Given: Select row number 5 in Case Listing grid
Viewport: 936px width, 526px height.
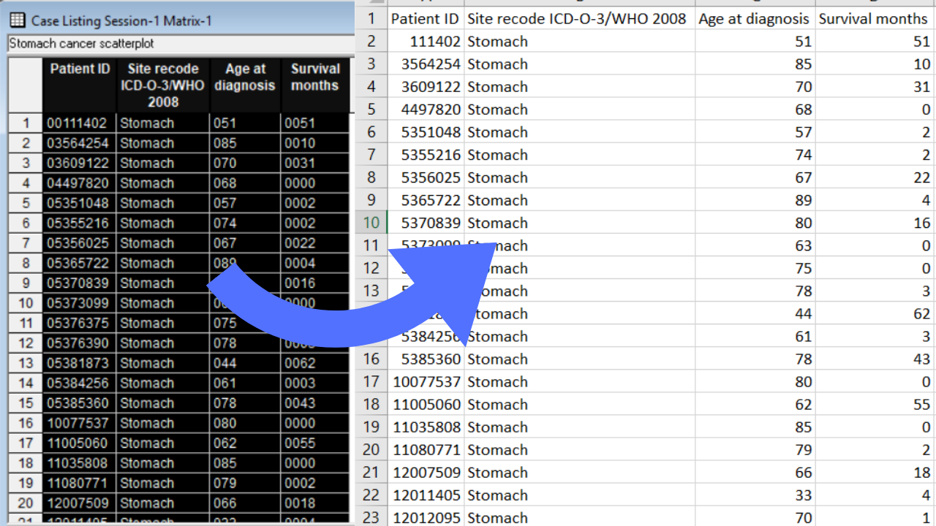Looking at the screenshot, I should [26, 203].
